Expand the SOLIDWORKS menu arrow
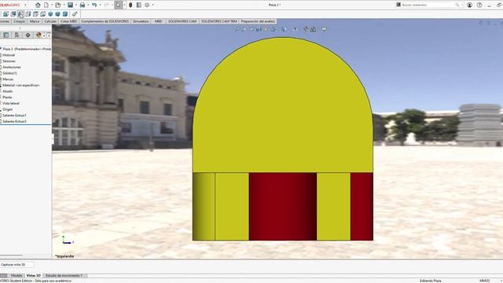Screen dimensions: 503x283 26,5
